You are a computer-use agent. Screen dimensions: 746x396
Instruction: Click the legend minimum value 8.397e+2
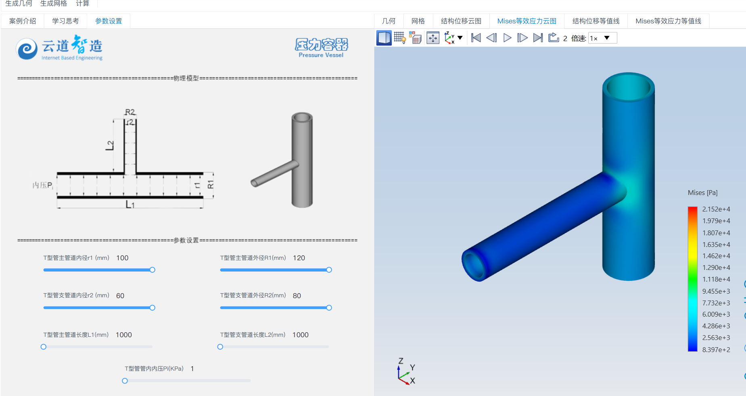pos(716,350)
